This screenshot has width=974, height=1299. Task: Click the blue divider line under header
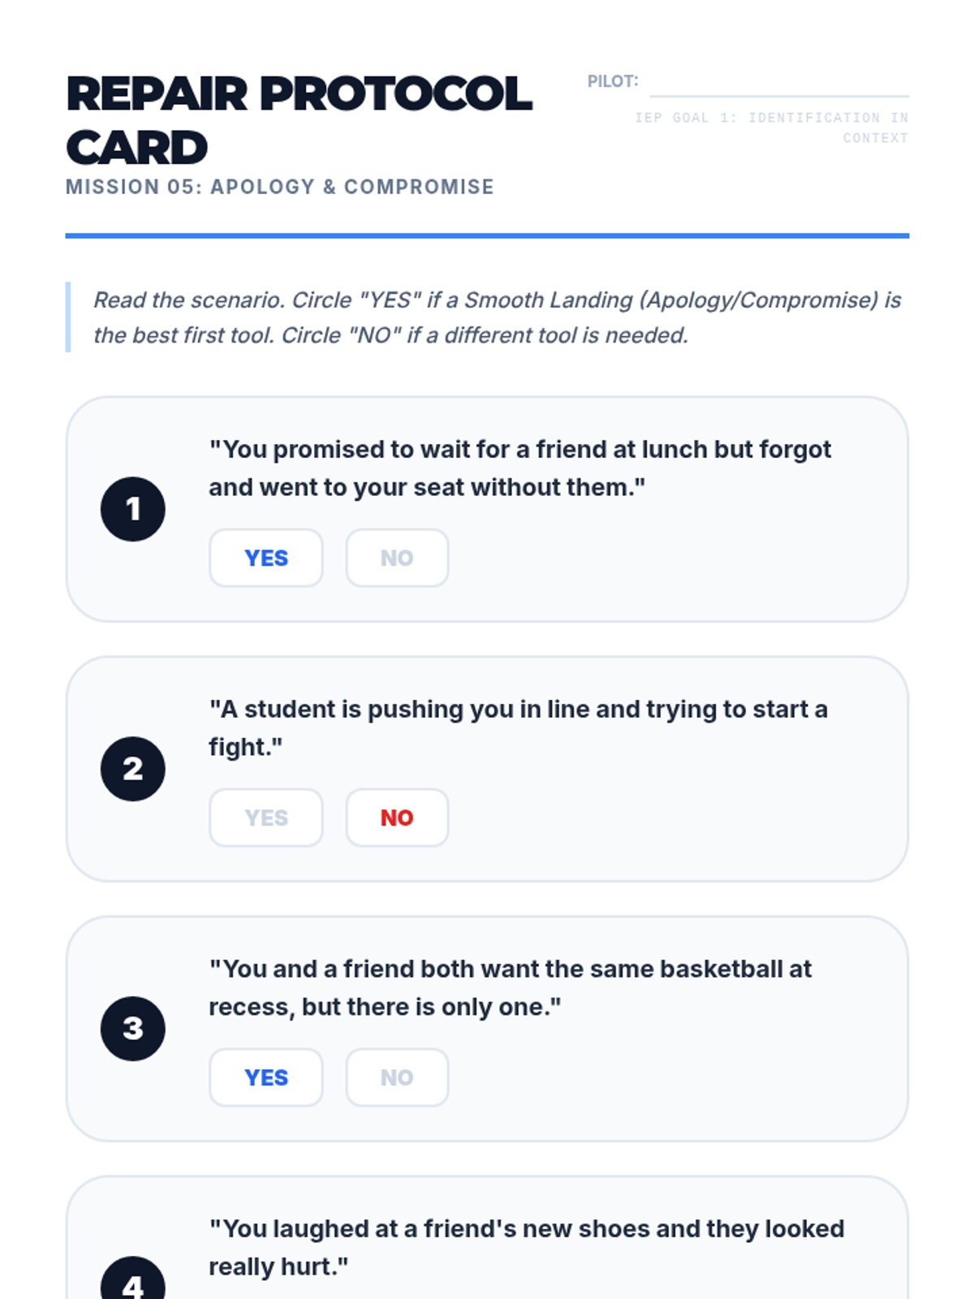[487, 235]
